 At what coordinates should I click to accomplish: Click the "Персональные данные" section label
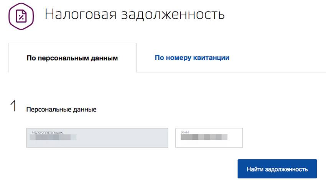[61, 110]
